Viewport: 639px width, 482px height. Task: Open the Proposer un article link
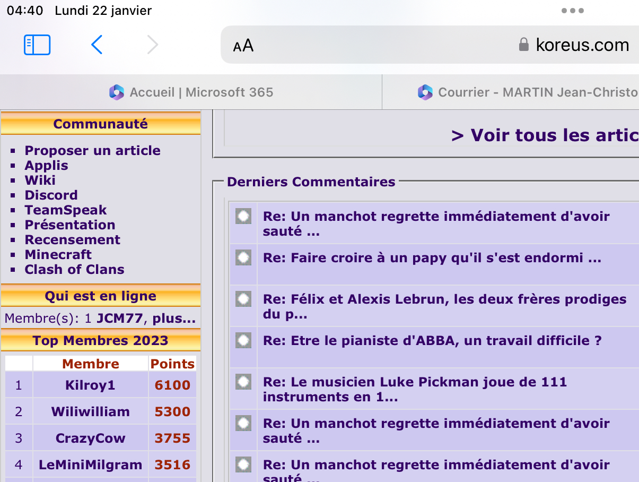92,151
